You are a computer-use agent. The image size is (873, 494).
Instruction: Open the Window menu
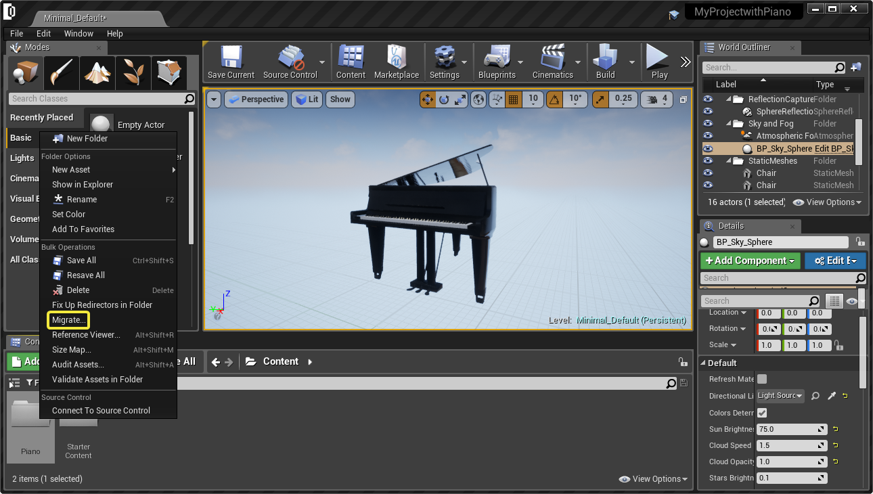tap(79, 33)
